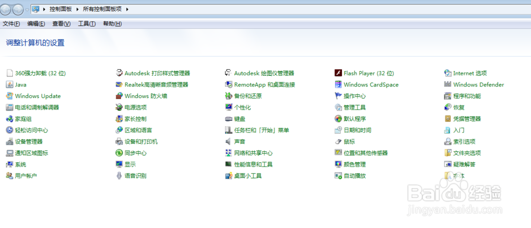Open the 颜色管理 link

pyautogui.click(x=355, y=165)
